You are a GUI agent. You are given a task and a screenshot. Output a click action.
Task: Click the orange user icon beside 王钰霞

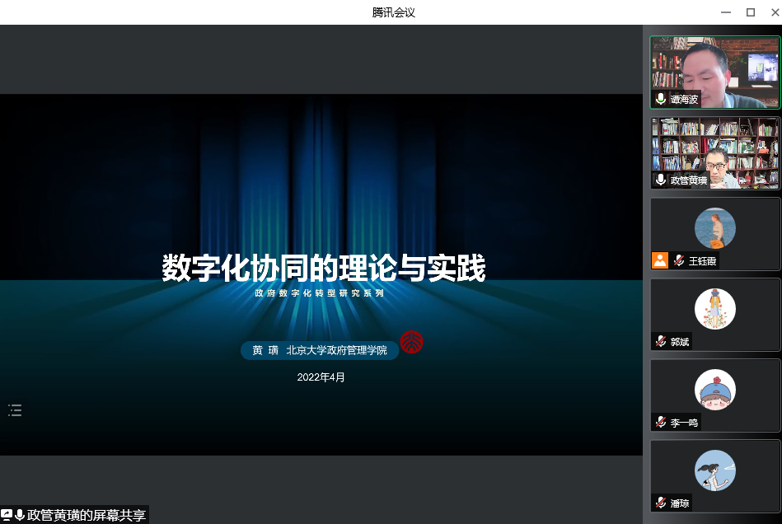[660, 260]
